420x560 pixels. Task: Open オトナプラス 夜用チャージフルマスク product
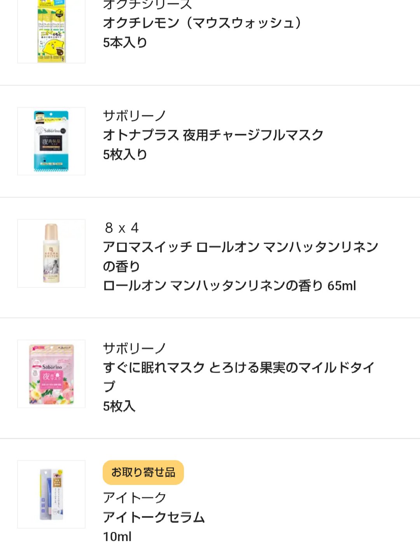point(213,135)
